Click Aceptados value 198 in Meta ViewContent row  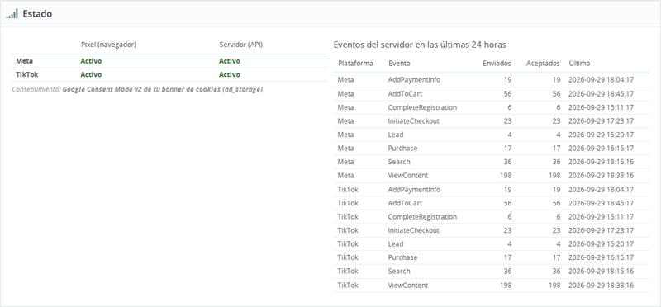(x=554, y=176)
